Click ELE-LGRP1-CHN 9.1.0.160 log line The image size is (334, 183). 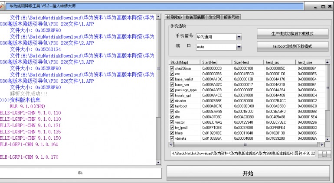coord(29,144)
